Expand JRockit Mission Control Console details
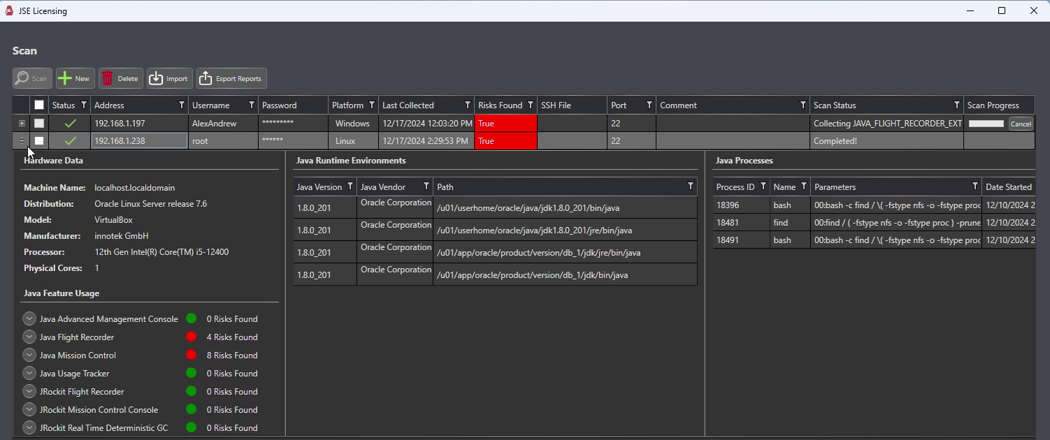Image resolution: width=1050 pixels, height=440 pixels. [29, 409]
